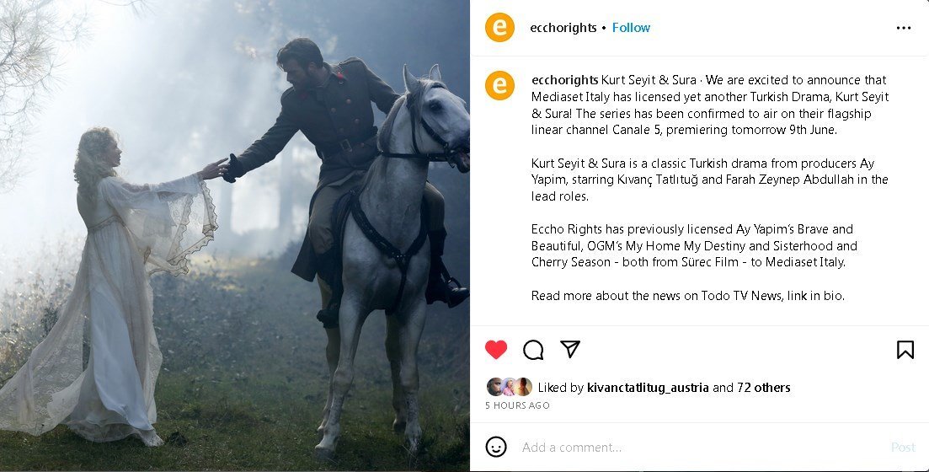Click the ecchorights avatar in the header
Image resolution: width=929 pixels, height=472 pixels.
pos(499,27)
